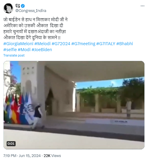Click the profile avatar picture
Screen dimensions: 148x160
point(8,8)
